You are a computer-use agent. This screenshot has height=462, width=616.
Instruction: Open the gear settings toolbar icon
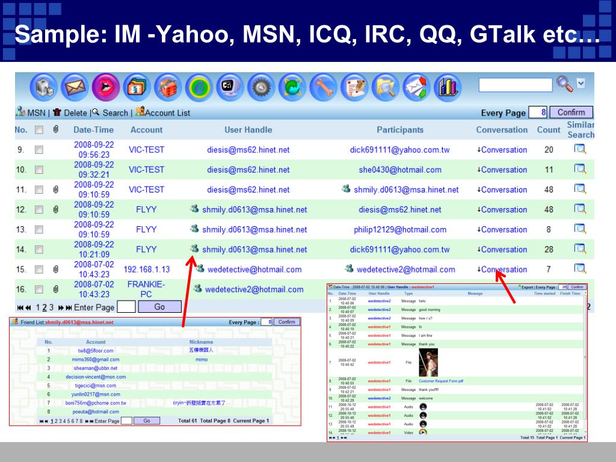pos(261,87)
